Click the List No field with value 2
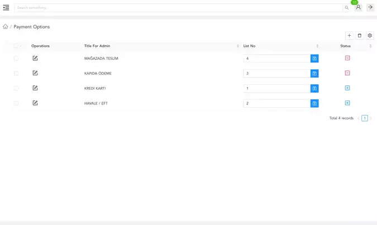 (276, 103)
